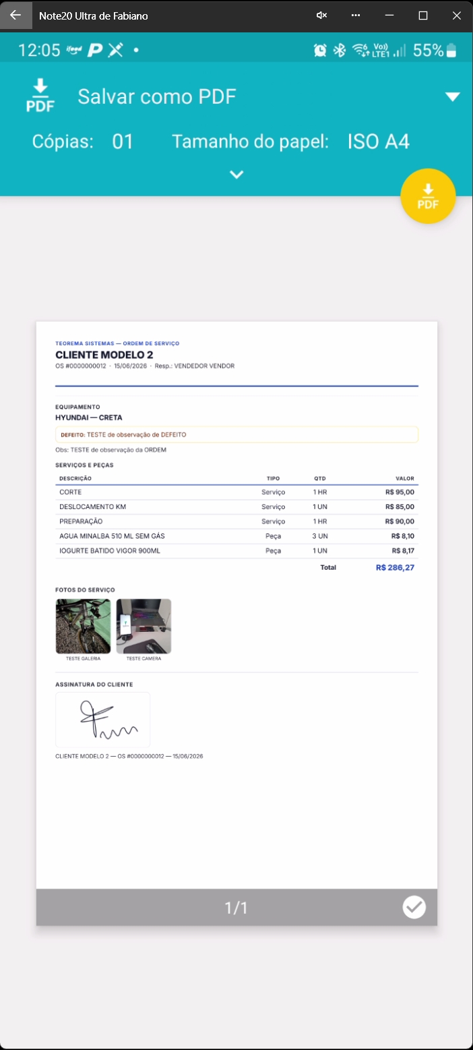The width and height of the screenshot is (473, 1050).
Task: Tap the P notification icon in status bar
Action: pos(95,51)
